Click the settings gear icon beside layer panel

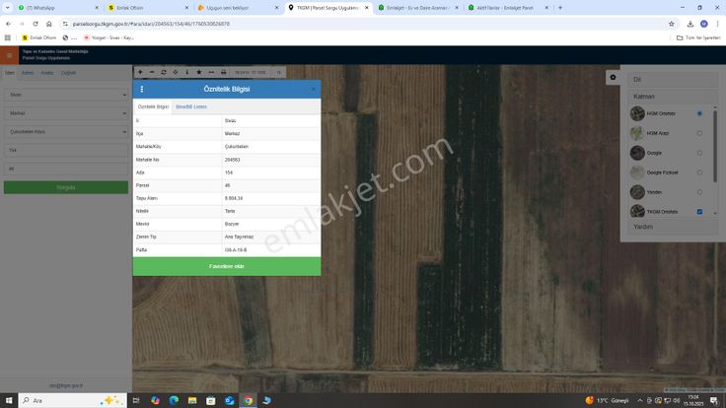pyautogui.click(x=613, y=77)
